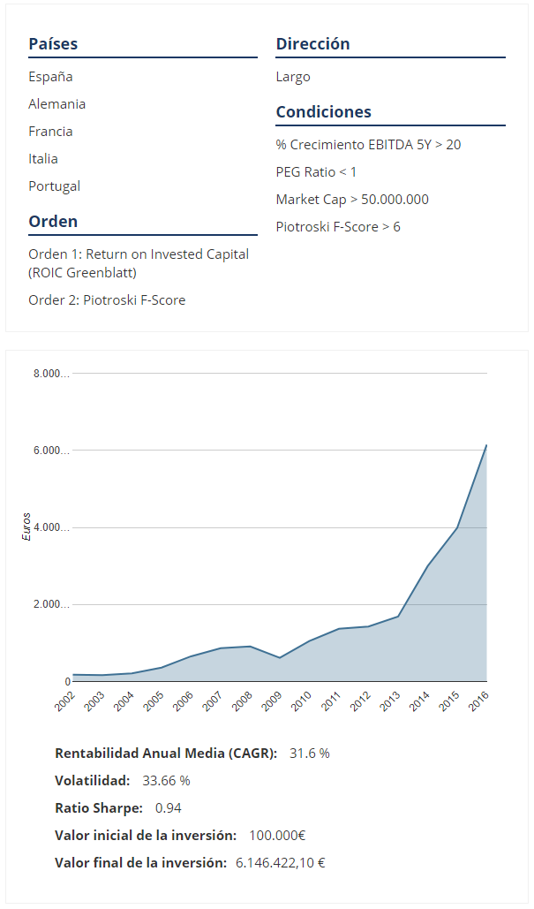
Task: Select Francia in the Países list
Action: (x=50, y=132)
